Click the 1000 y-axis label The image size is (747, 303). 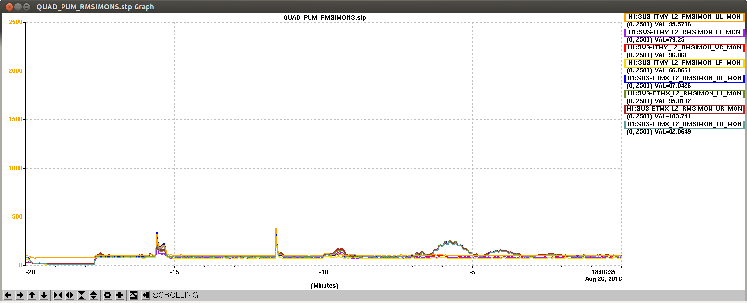16,168
